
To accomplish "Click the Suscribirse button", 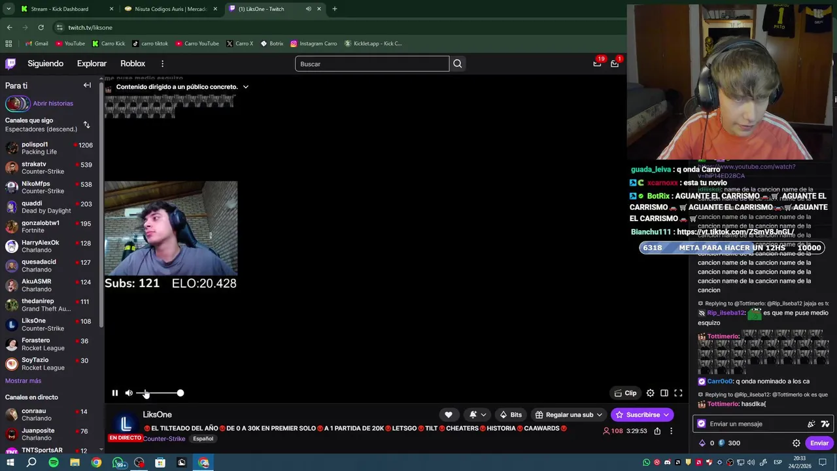I will [x=642, y=415].
